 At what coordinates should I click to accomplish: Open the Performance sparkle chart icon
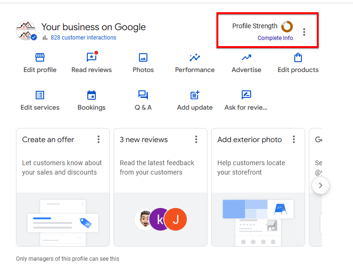pos(195,58)
